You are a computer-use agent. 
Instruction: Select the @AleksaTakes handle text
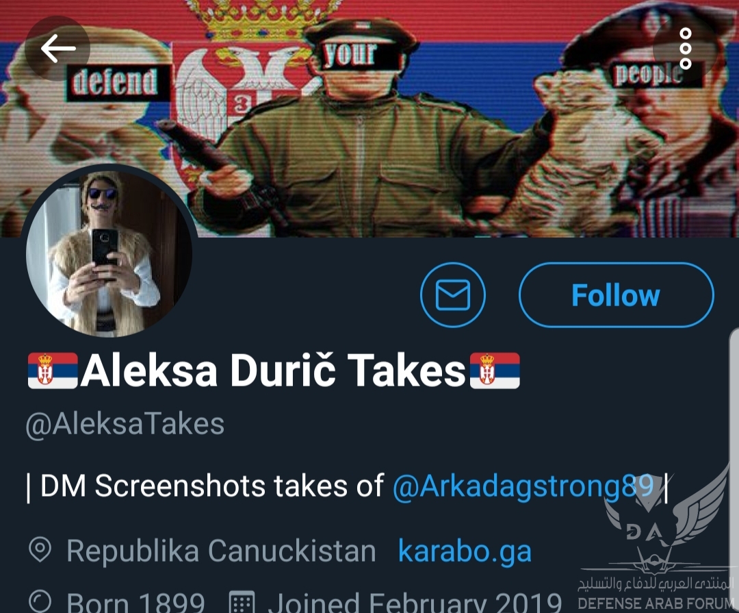coord(125,424)
